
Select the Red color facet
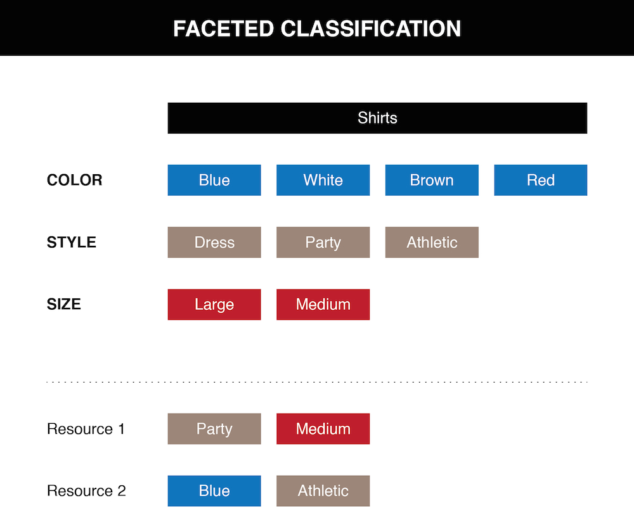(x=540, y=180)
